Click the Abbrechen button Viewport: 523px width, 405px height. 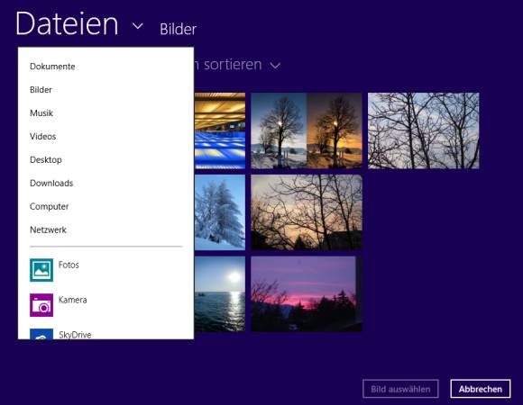[x=481, y=389]
